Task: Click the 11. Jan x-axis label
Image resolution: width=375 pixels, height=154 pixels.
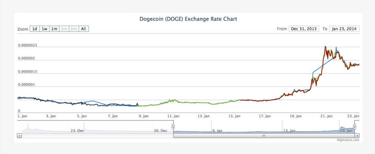Action: [x=173, y=116]
